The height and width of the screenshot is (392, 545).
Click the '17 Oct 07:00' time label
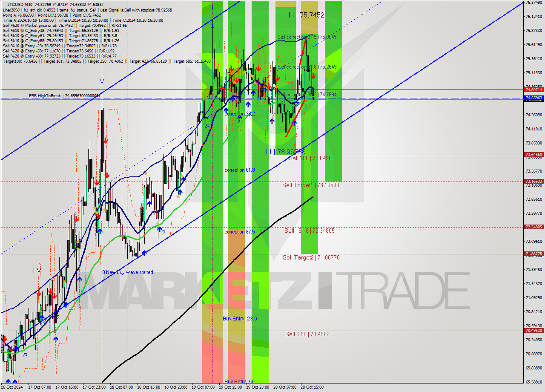coord(39,387)
